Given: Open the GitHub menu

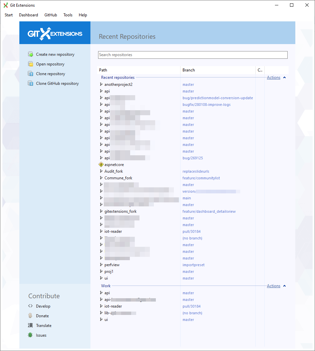Looking at the screenshot, I should (x=51, y=15).
